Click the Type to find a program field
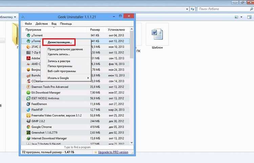This screenshot has width=254, height=163. click(x=77, y=147)
